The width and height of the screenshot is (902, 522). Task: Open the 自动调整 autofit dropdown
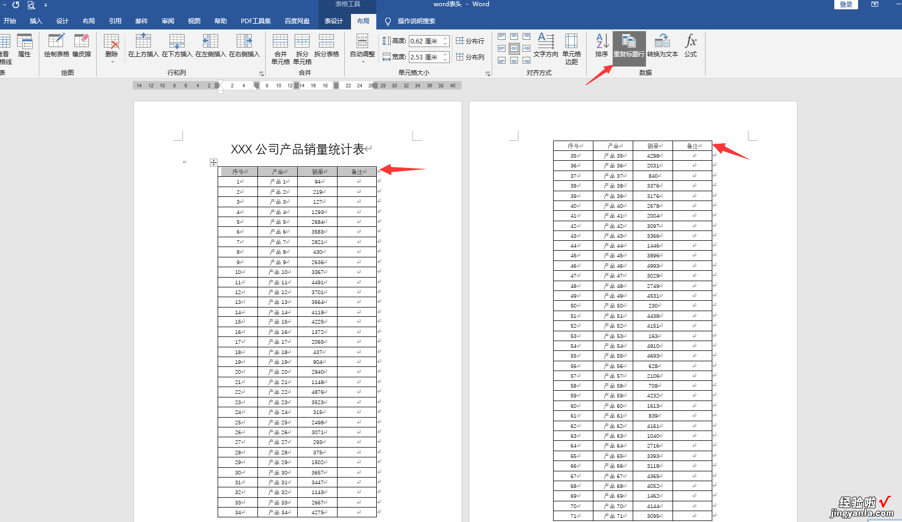[x=362, y=49]
